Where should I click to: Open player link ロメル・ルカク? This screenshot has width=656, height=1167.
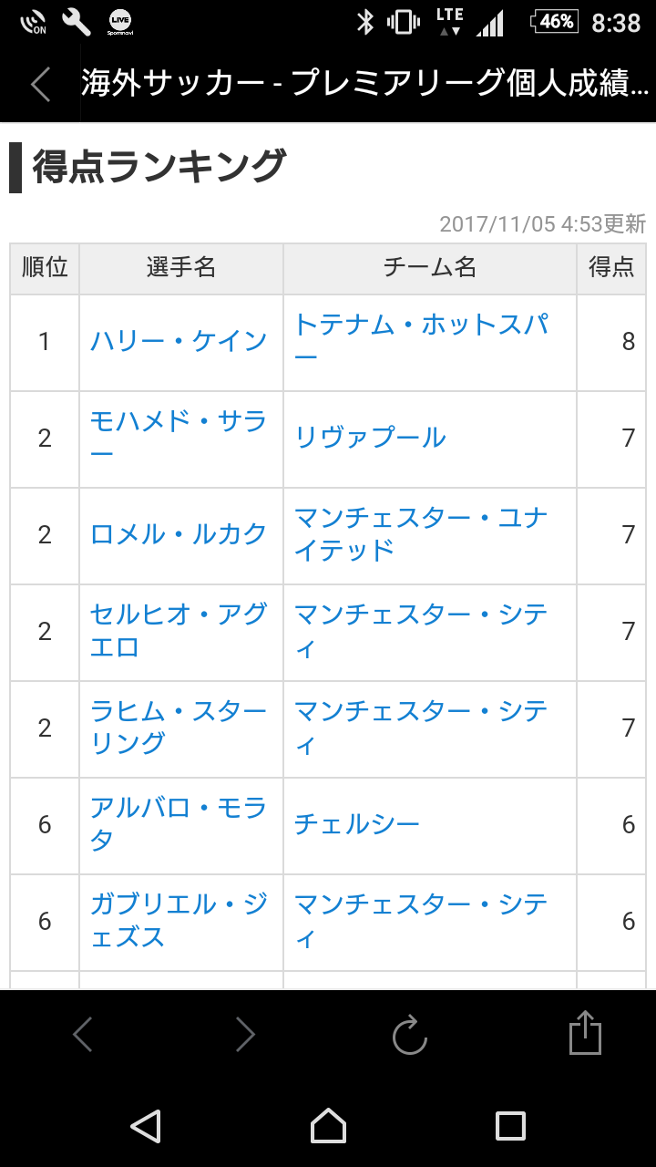179,534
